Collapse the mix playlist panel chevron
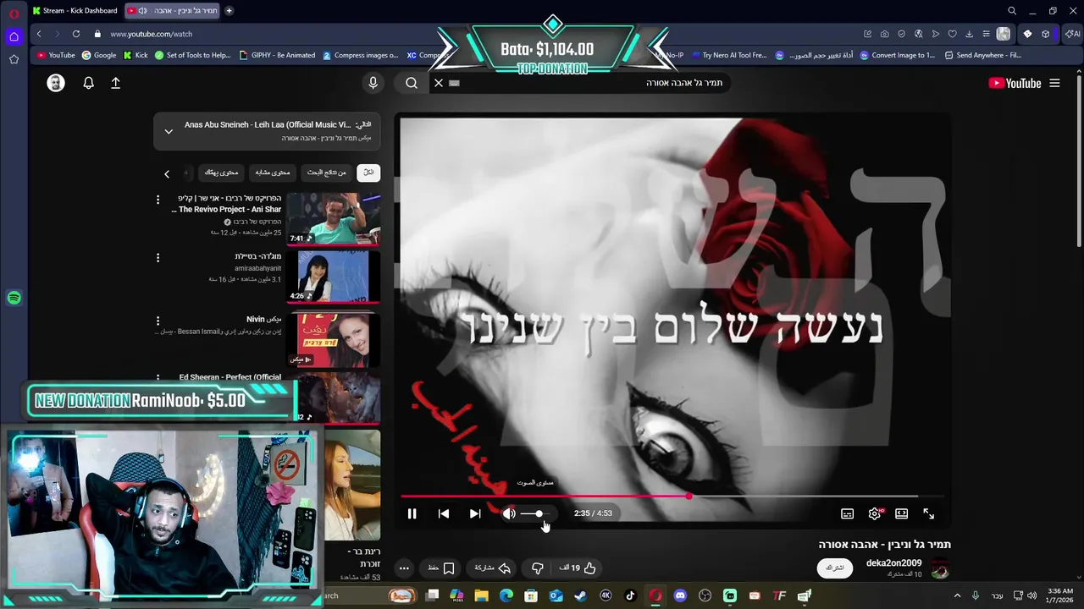Viewport: 1084px width, 609px height. (x=169, y=131)
